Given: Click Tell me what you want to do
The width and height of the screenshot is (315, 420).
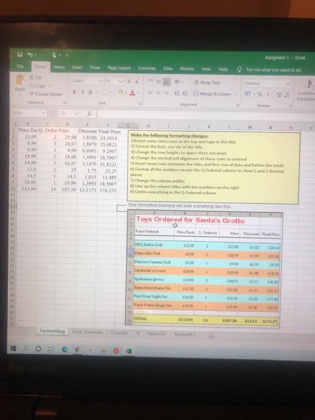Looking at the screenshot, I should pos(274,70).
